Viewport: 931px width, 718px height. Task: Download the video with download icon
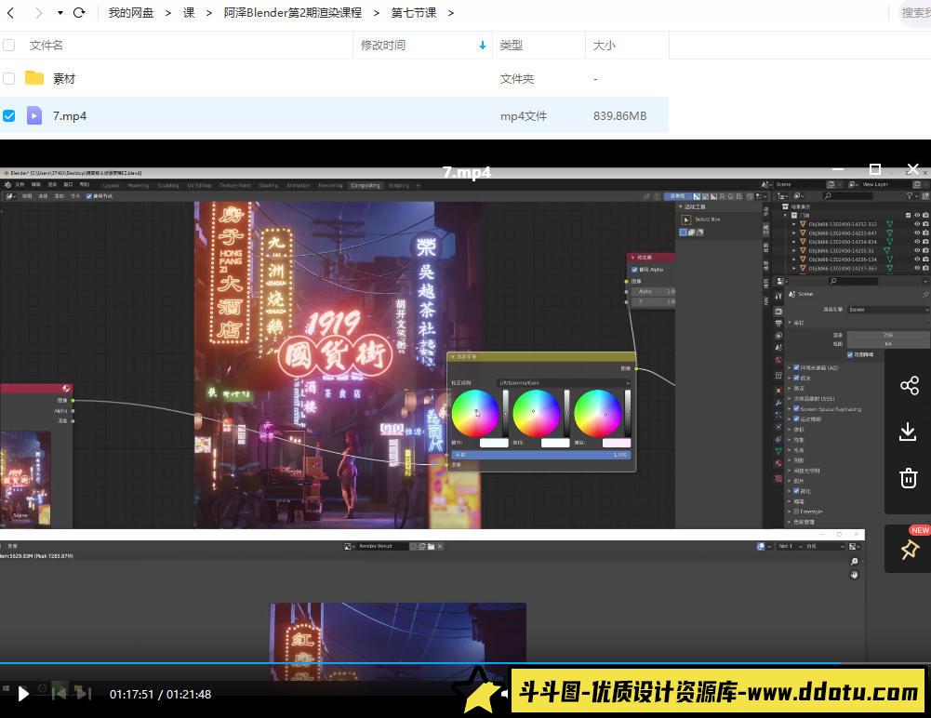908,432
